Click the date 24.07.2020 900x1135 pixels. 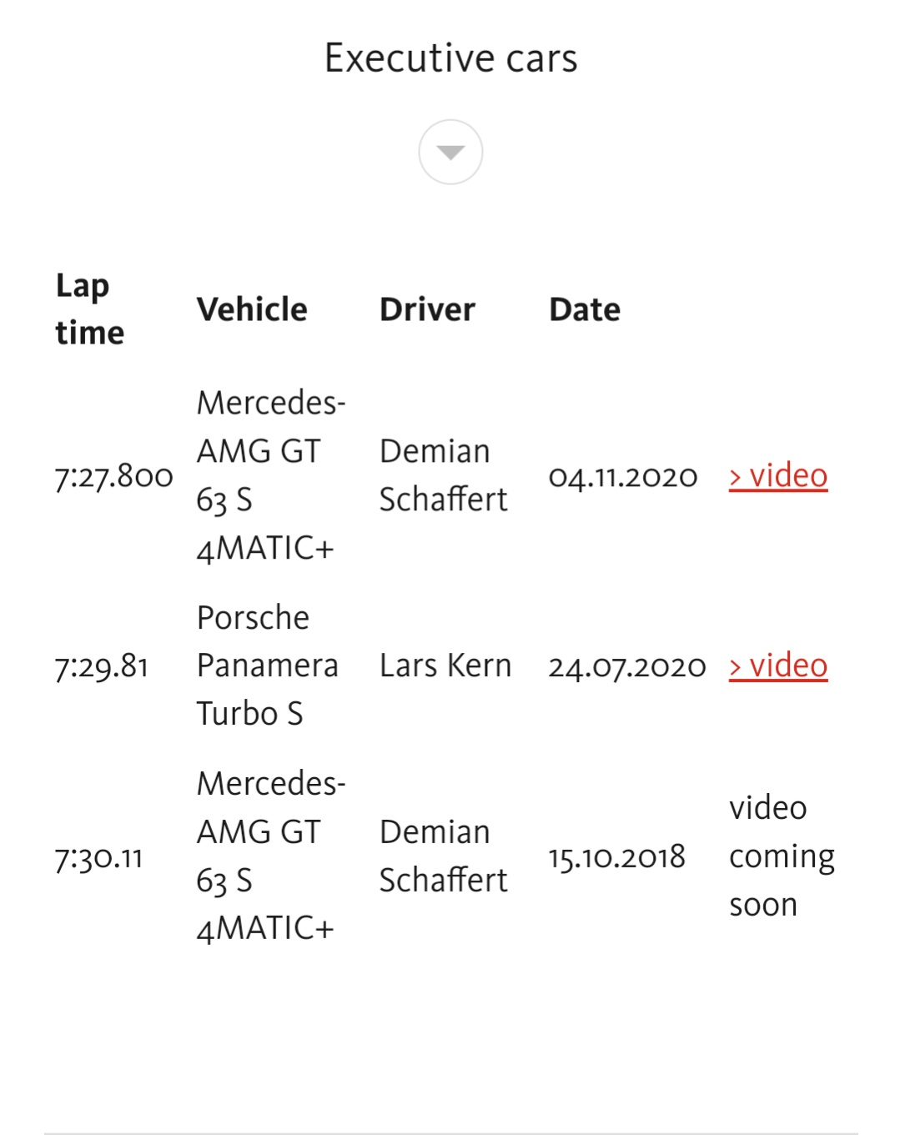point(626,666)
